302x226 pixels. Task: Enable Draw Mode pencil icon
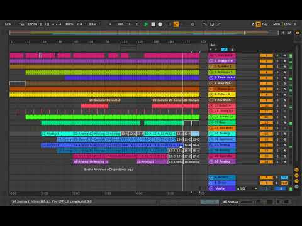point(253,24)
